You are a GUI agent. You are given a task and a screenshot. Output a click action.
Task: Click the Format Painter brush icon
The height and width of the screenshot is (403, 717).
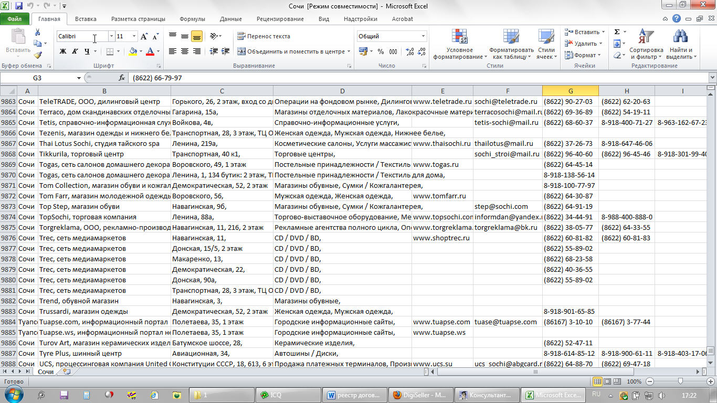tap(38, 55)
